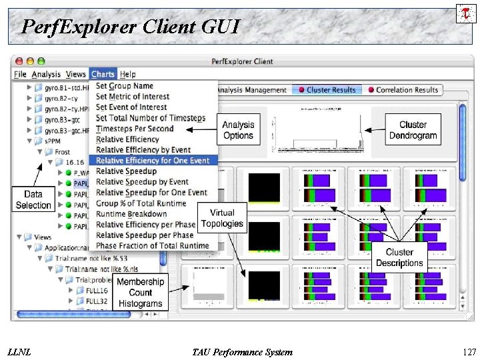Click the results panel scroll-down arrow

[x=463, y=306]
